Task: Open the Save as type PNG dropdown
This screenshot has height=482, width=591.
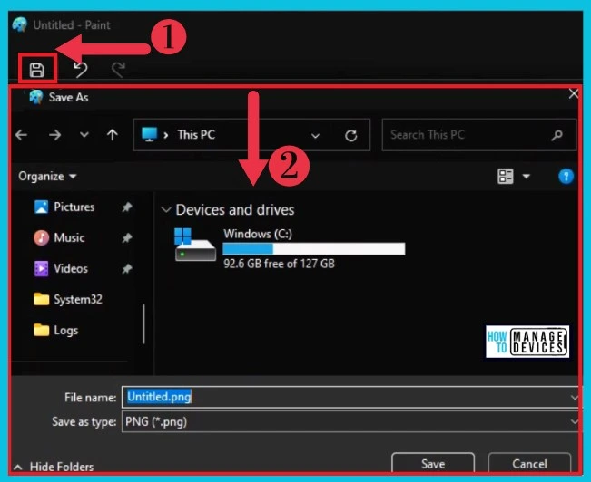Action: pyautogui.click(x=350, y=422)
